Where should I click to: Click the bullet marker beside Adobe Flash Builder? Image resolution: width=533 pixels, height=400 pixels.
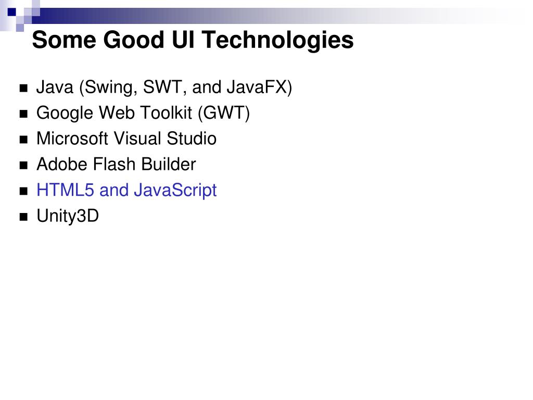click(x=23, y=166)
